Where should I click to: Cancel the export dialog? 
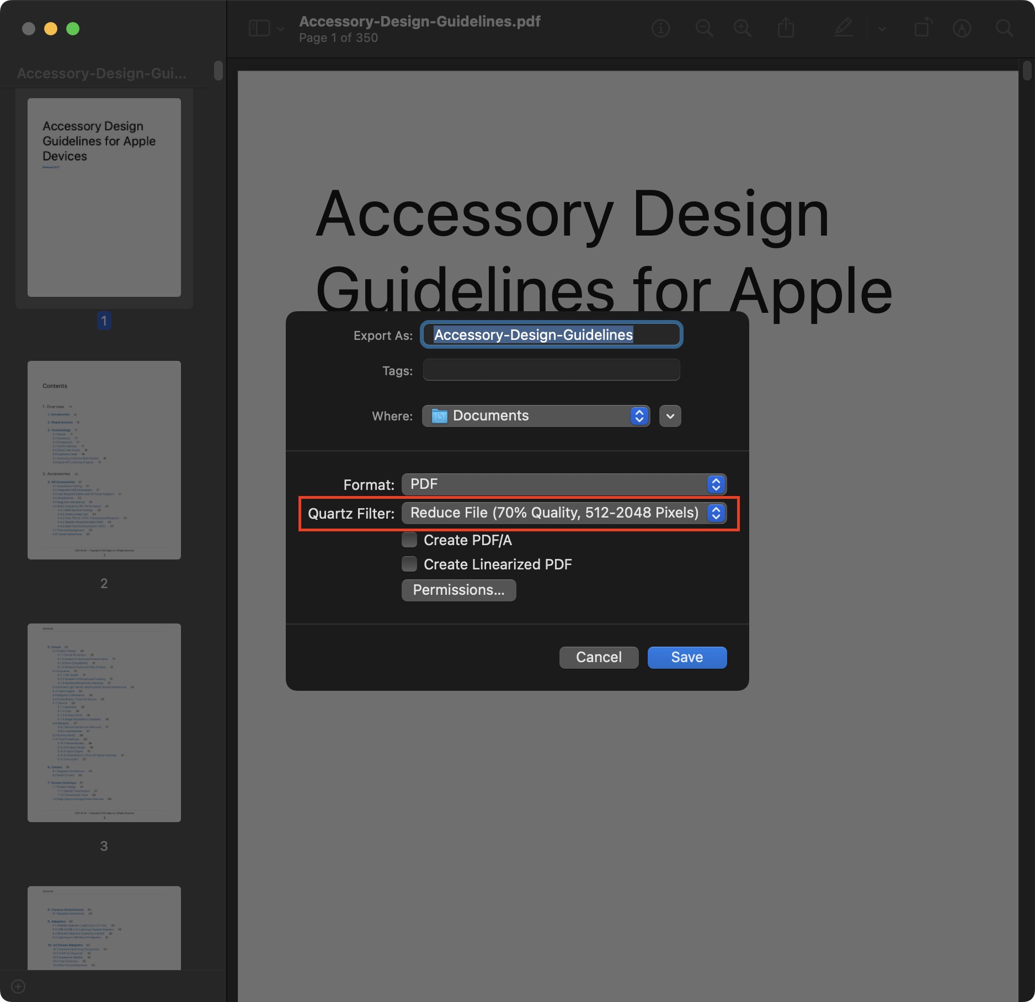(x=599, y=657)
